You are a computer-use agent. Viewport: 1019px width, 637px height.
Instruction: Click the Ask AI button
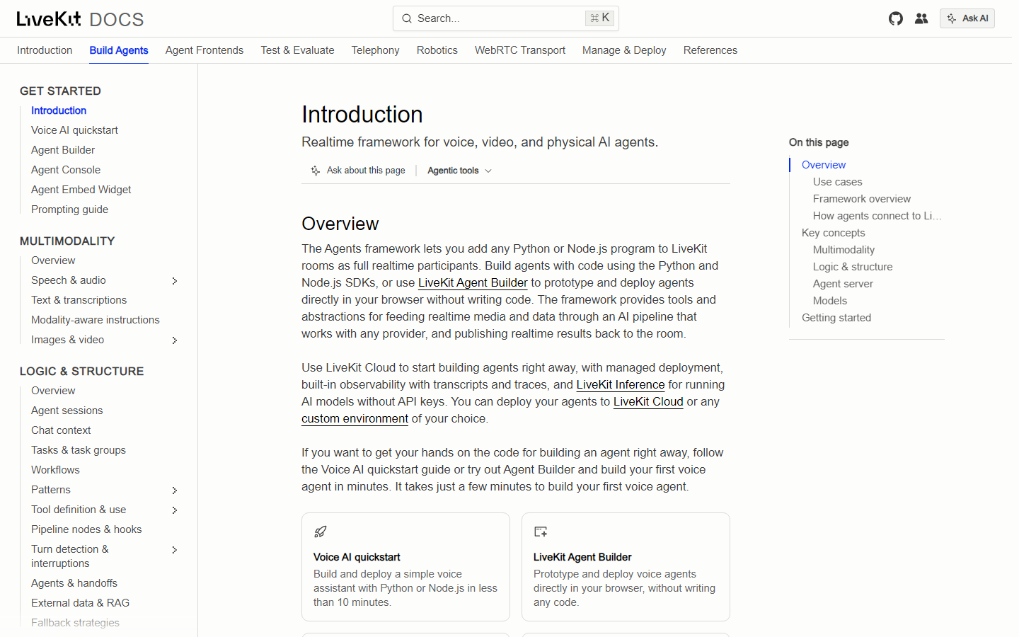tap(967, 18)
